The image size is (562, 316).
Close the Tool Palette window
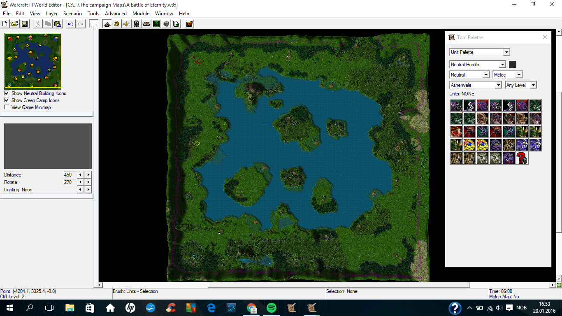(x=545, y=37)
